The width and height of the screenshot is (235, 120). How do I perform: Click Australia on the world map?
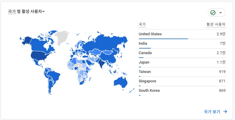tap(120, 81)
